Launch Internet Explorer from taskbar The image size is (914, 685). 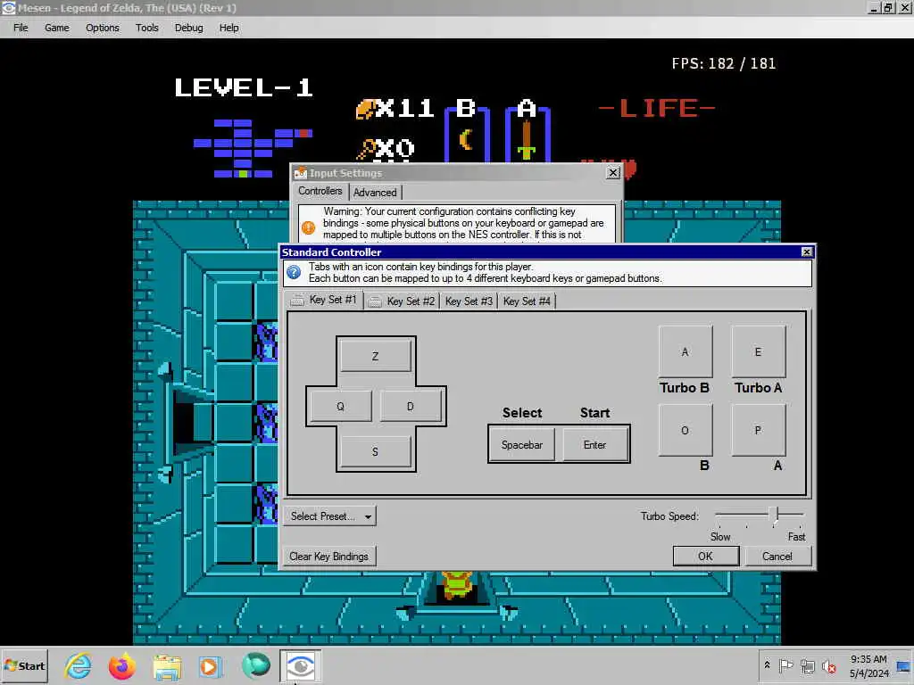[78, 665]
